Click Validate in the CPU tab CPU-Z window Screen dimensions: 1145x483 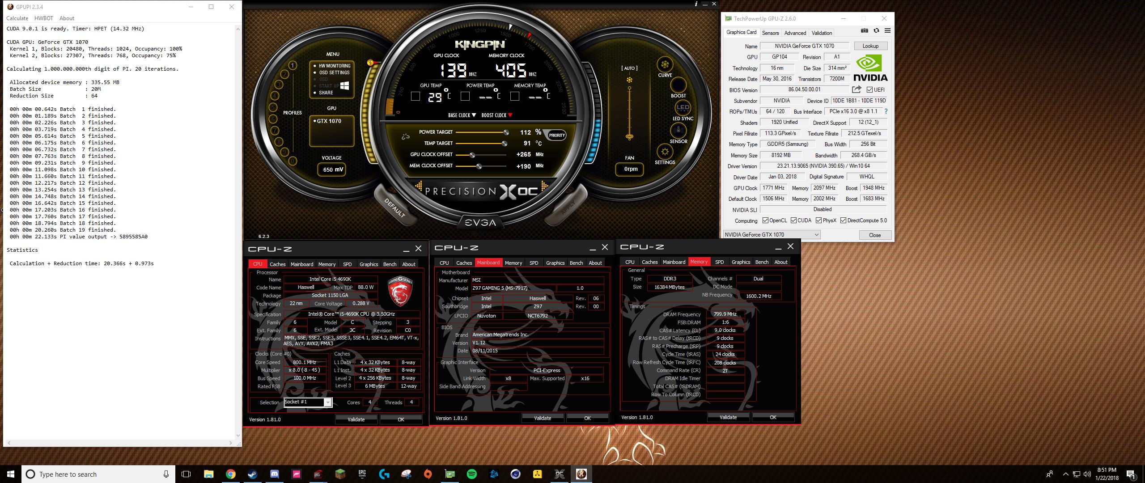point(356,419)
